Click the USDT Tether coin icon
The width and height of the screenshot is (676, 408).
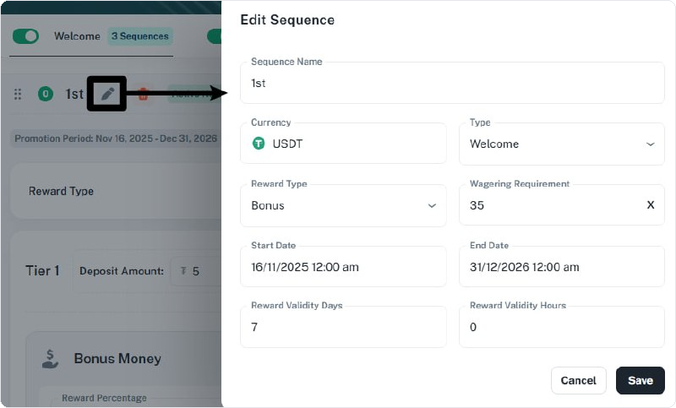pyautogui.click(x=259, y=143)
